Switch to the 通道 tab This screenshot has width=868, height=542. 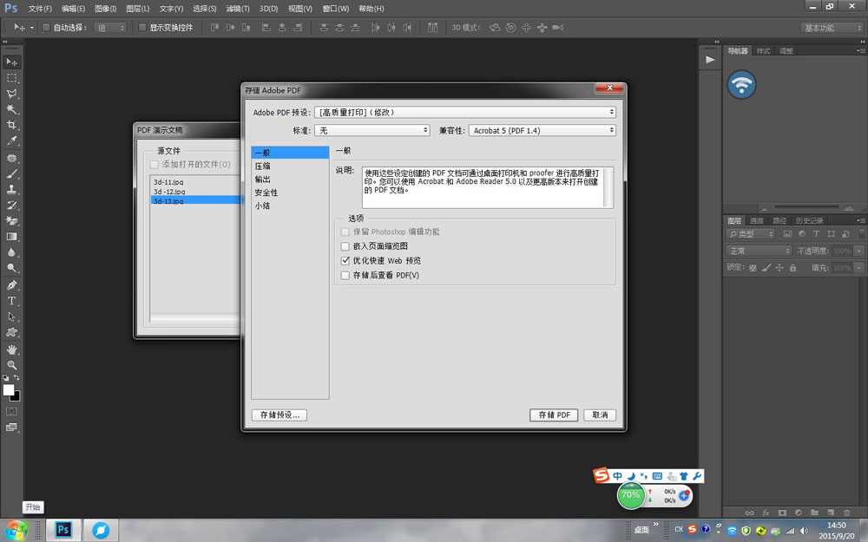(757, 220)
